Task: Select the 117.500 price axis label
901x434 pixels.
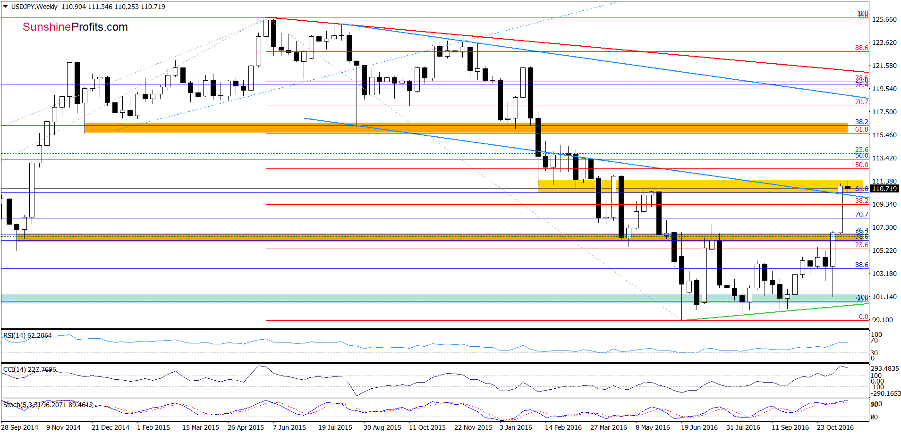Action: click(x=884, y=112)
